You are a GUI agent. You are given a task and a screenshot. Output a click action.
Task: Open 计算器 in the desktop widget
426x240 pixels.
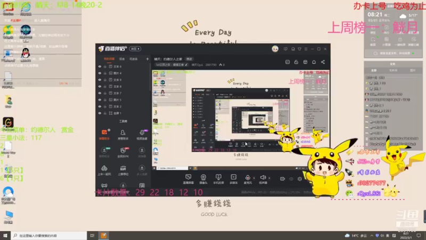[386, 42]
